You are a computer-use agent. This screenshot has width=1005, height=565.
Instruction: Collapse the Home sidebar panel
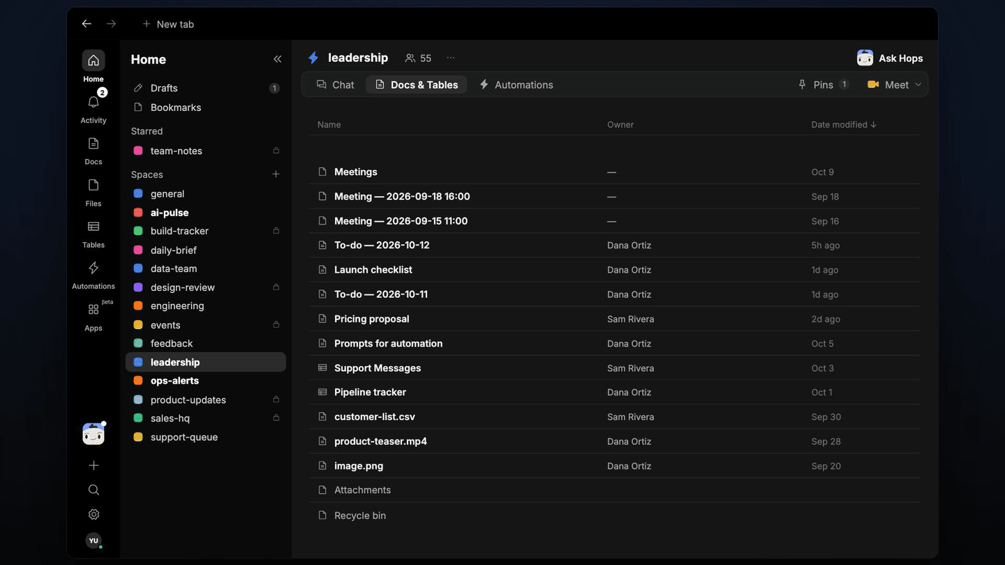277,59
